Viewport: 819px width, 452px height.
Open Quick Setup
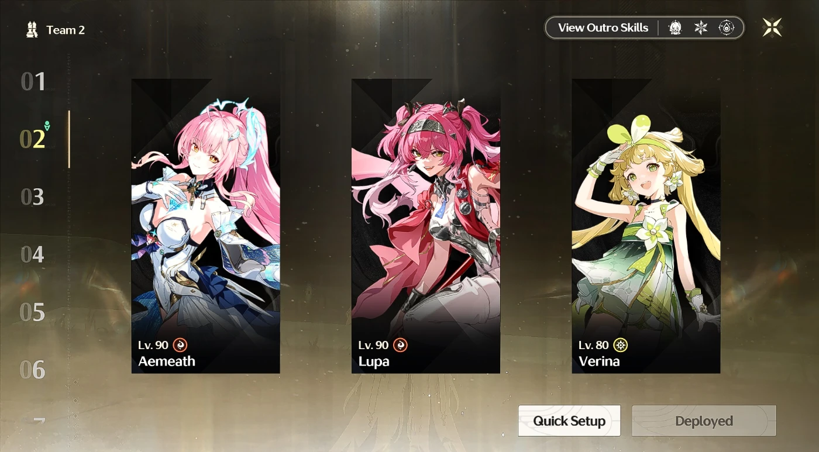click(x=569, y=421)
